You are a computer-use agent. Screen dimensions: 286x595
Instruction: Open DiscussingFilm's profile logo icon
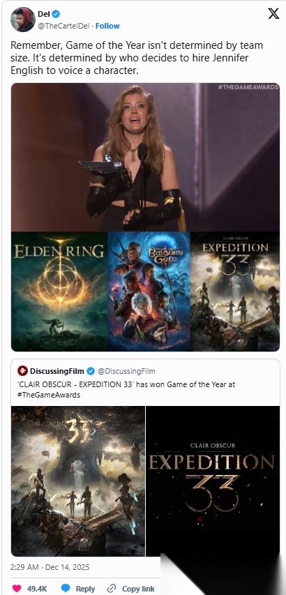22,370
